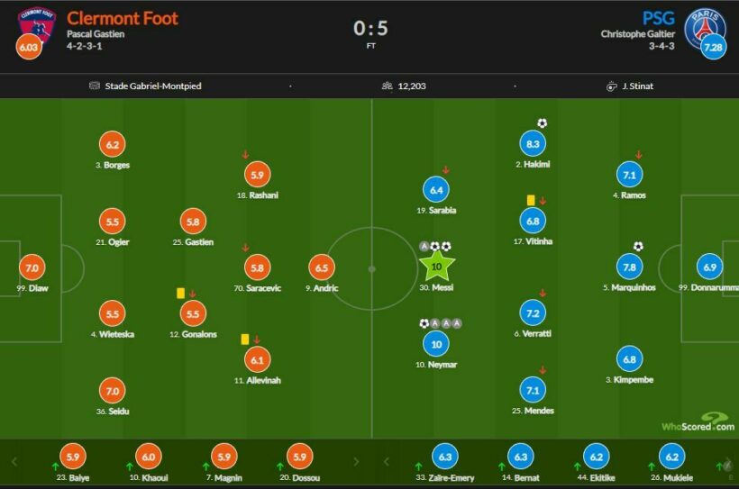Viewport: 739px width, 489px height.
Task: Click the goal ball icon above Hakimi
Action: click(x=542, y=123)
